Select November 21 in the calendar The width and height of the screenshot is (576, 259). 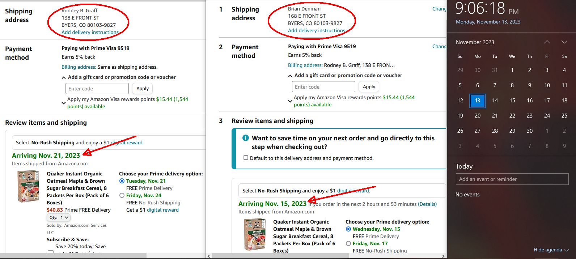[495, 116]
